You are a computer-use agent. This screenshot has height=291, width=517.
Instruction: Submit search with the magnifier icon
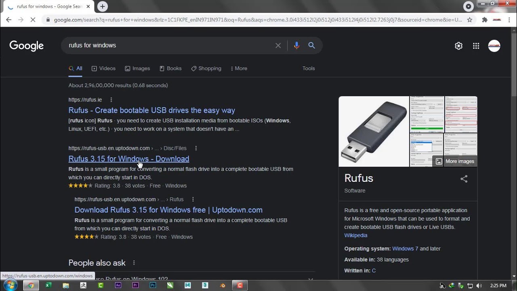tap(311, 45)
